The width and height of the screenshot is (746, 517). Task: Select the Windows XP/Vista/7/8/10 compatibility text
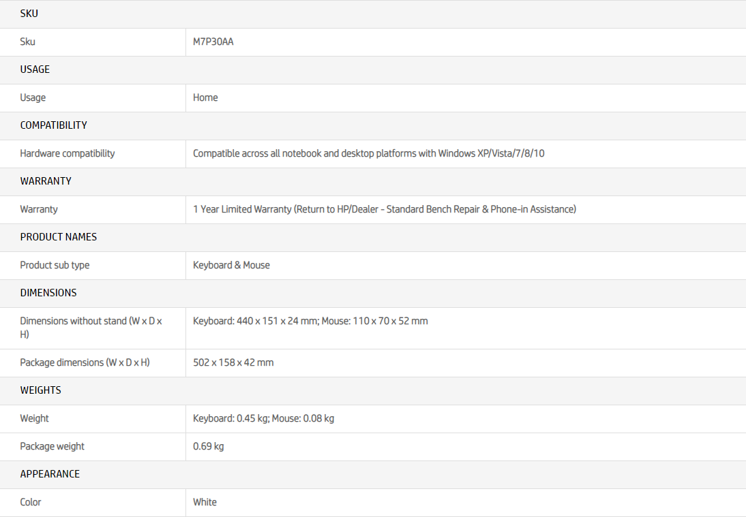point(491,153)
